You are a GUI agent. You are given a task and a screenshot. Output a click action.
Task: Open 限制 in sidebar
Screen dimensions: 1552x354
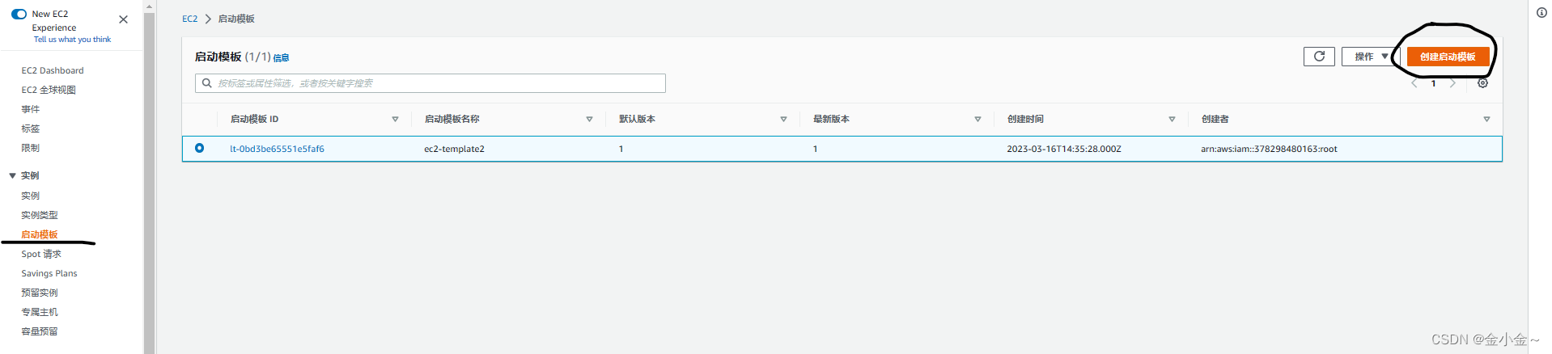(x=30, y=148)
